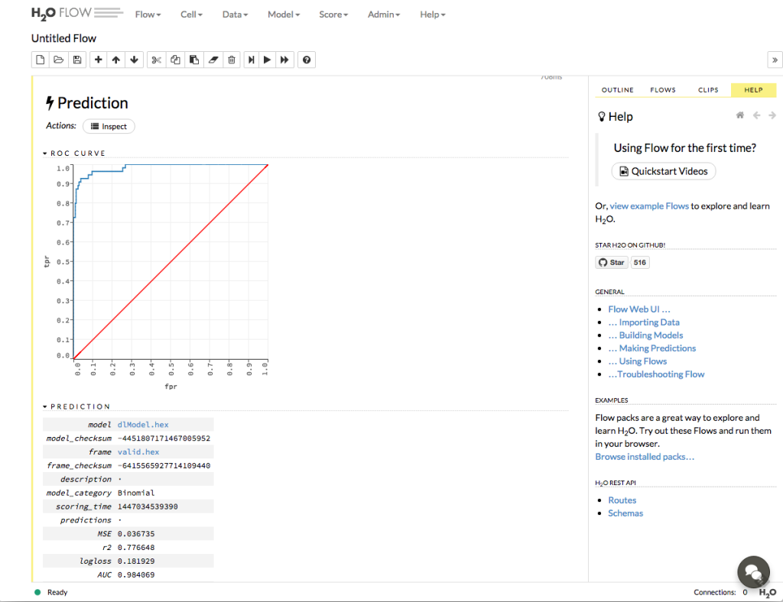
Task: Run the current cell with the play icon
Action: click(x=267, y=60)
